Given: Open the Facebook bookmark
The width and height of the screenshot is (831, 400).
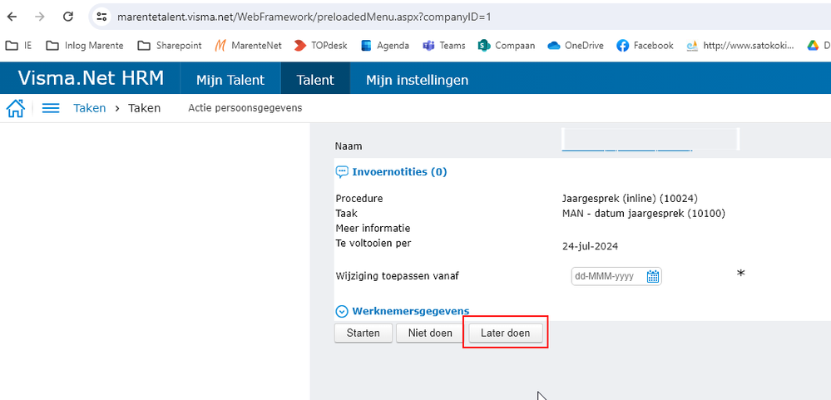Looking at the screenshot, I should (x=645, y=46).
